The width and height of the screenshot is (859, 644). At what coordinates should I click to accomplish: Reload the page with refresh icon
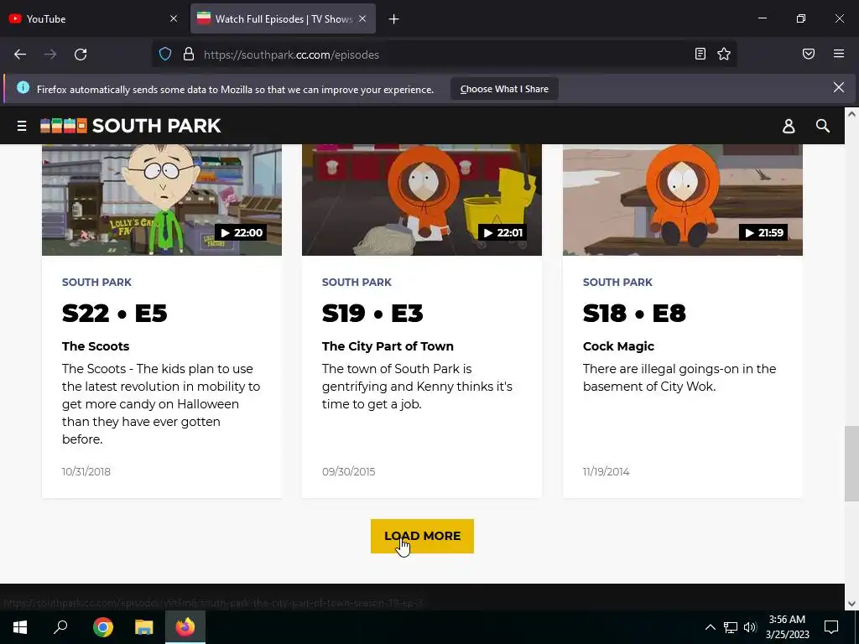(81, 55)
